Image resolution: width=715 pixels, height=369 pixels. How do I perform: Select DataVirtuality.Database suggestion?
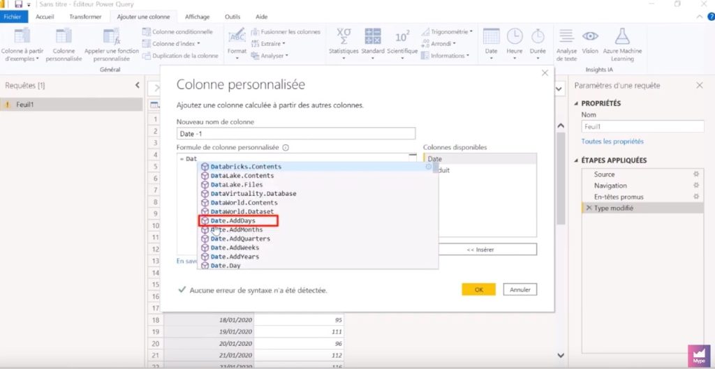coord(317,194)
